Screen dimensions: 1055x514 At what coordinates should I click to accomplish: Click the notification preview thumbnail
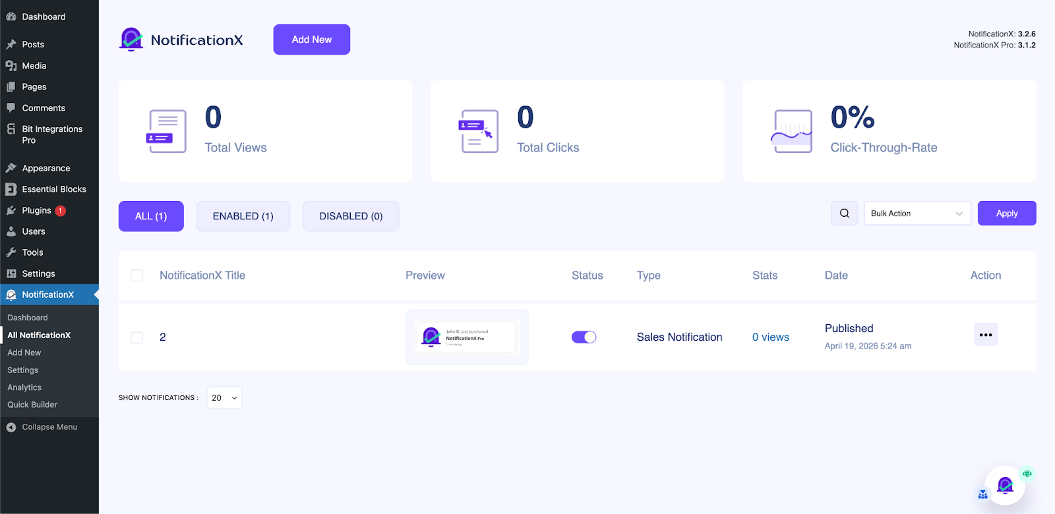467,337
